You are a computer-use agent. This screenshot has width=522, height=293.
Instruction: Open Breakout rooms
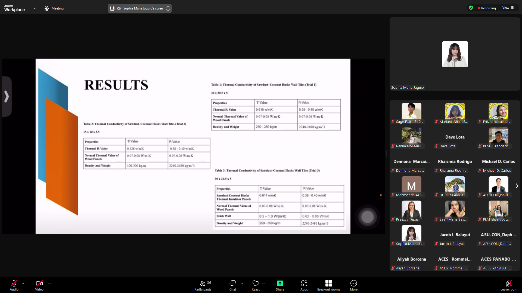(x=328, y=284)
